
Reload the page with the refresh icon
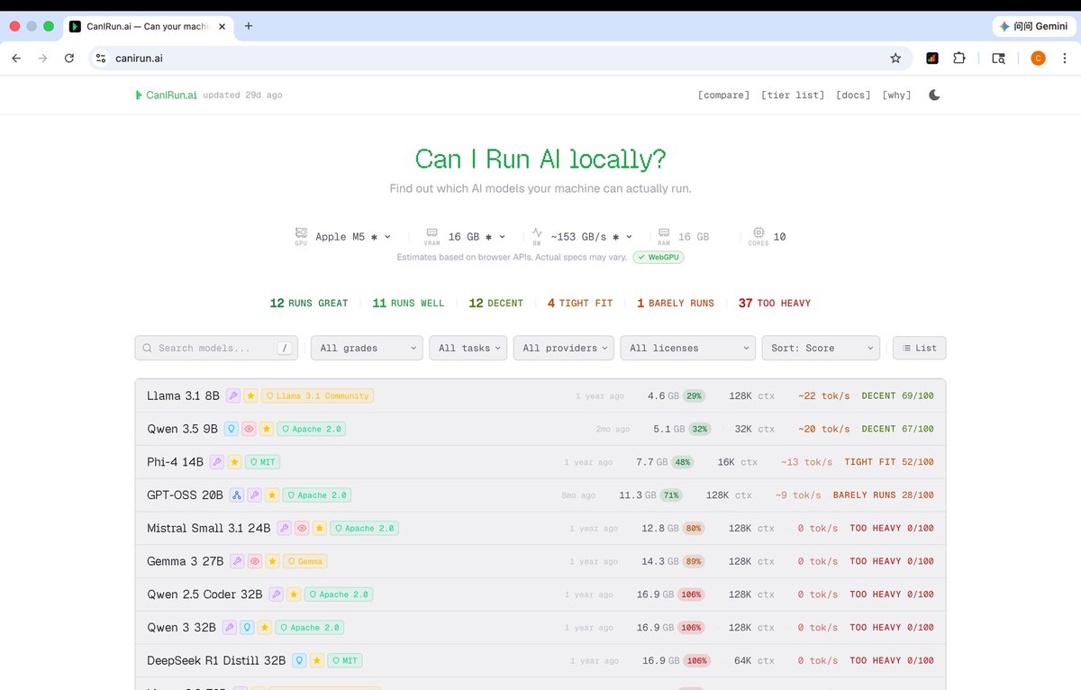coord(69,58)
